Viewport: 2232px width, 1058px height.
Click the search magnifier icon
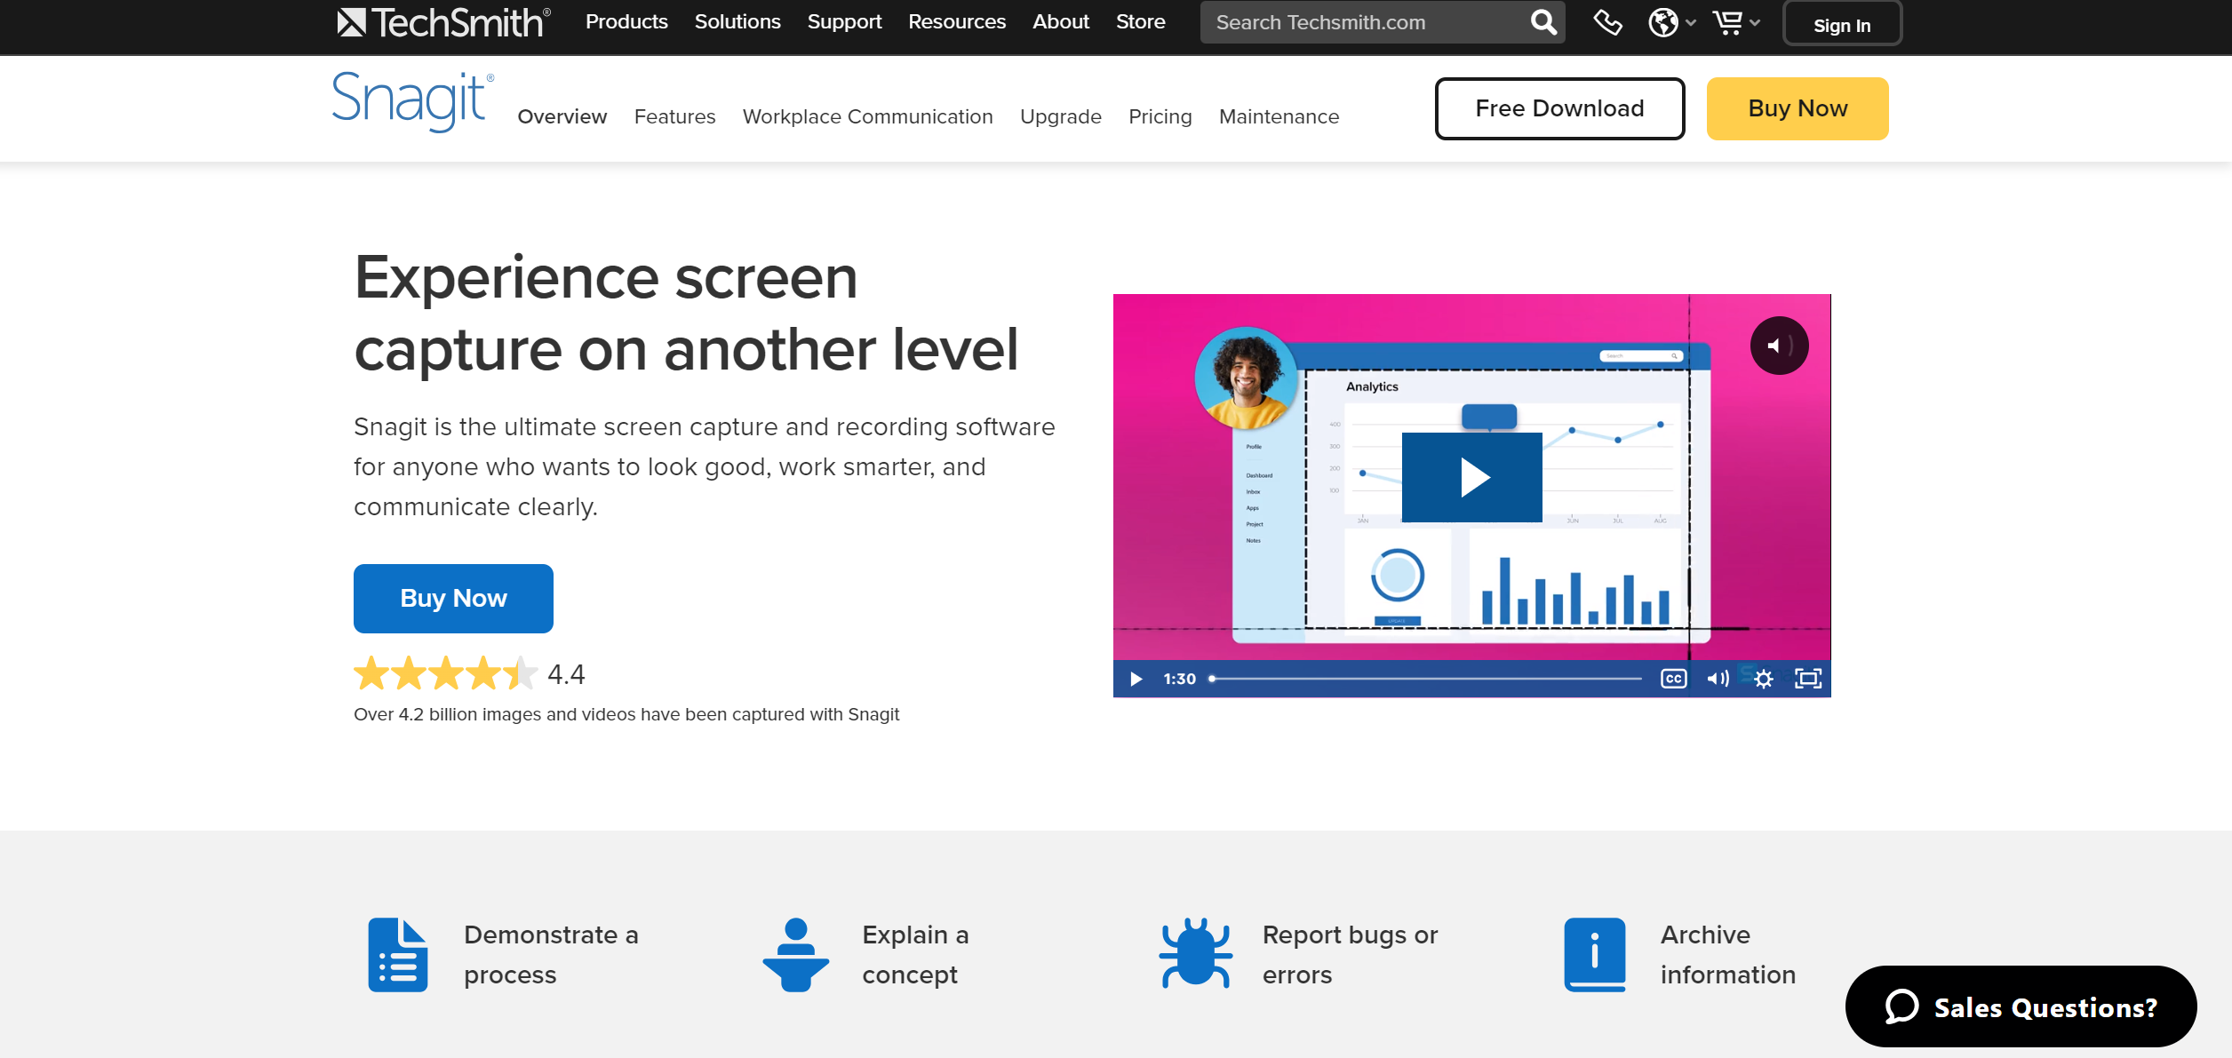(x=1543, y=22)
